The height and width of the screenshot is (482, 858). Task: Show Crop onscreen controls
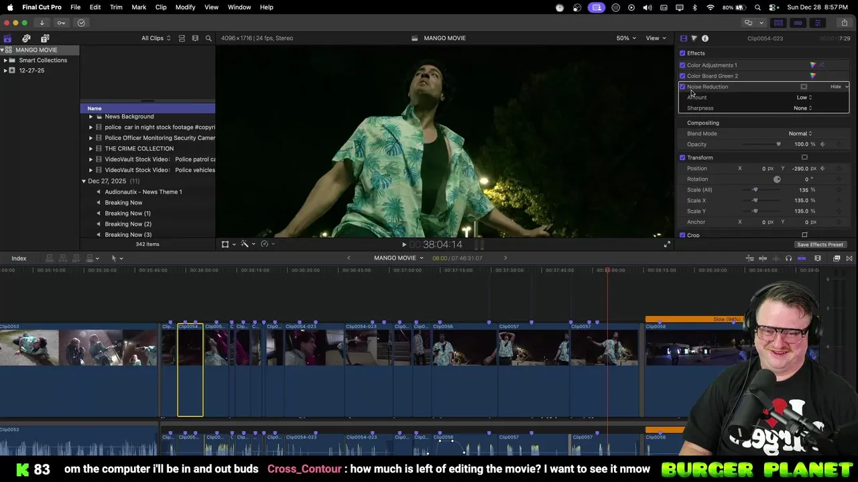point(804,235)
